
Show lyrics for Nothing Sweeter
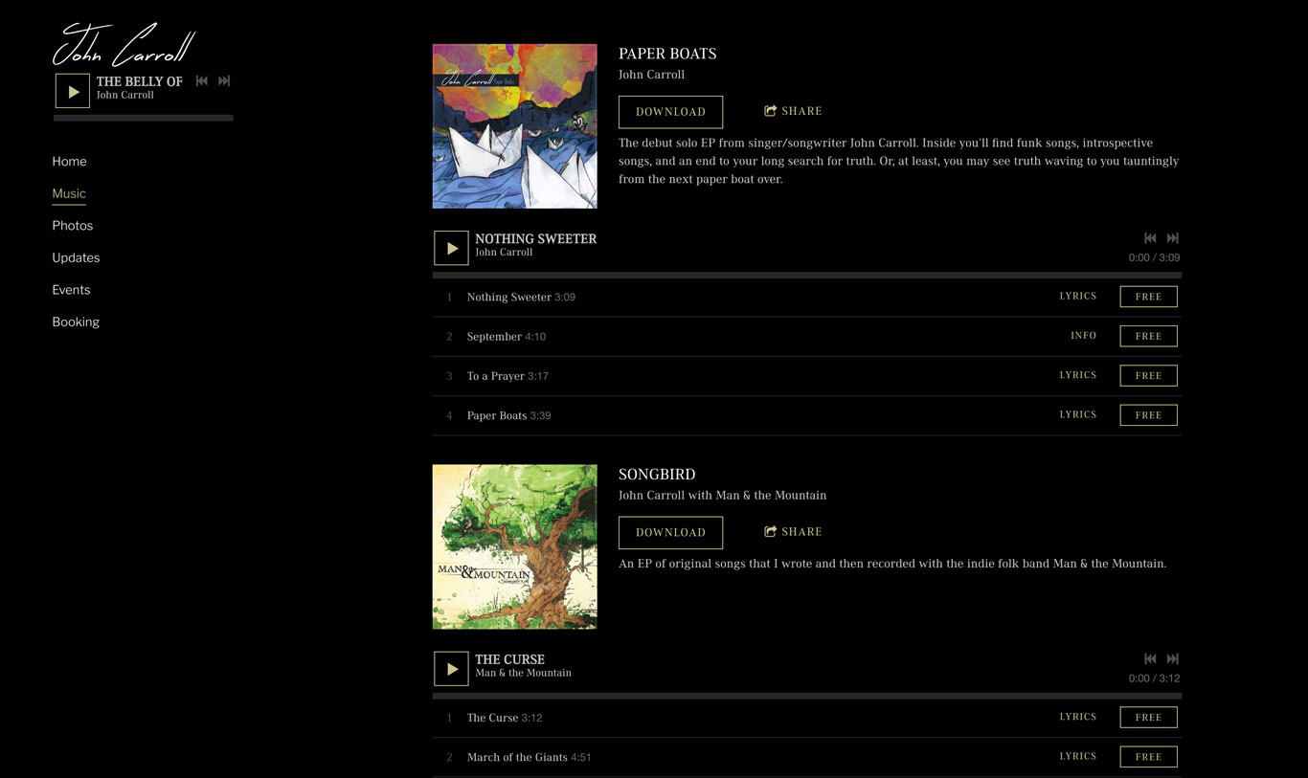coord(1078,297)
